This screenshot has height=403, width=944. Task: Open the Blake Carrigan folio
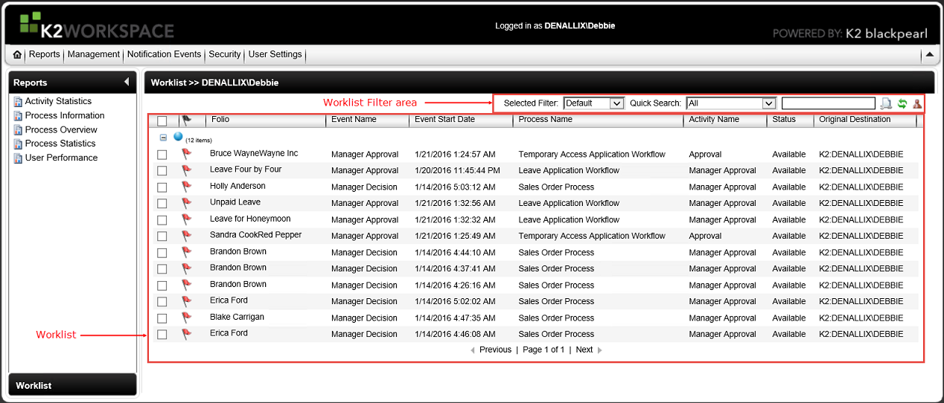[237, 317]
